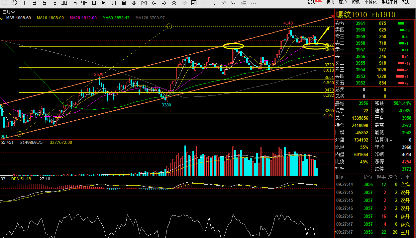Click the left arrow navigation icon
The width and height of the screenshot is (416, 238).
click(x=154, y=3)
